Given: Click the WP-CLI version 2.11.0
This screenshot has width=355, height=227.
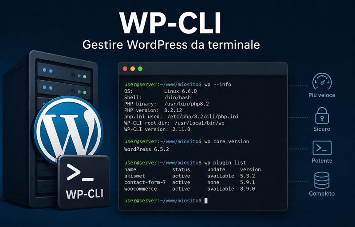Looking at the screenshot, I should coord(181,129).
